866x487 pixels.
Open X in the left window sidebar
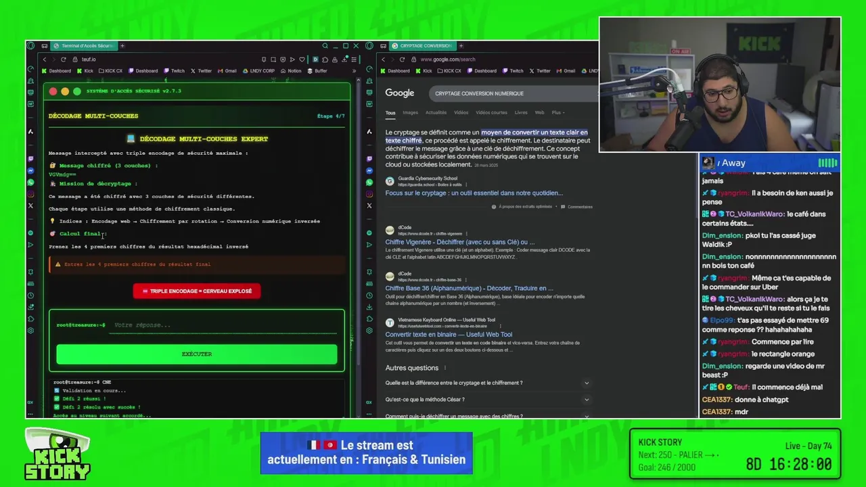[x=30, y=206]
